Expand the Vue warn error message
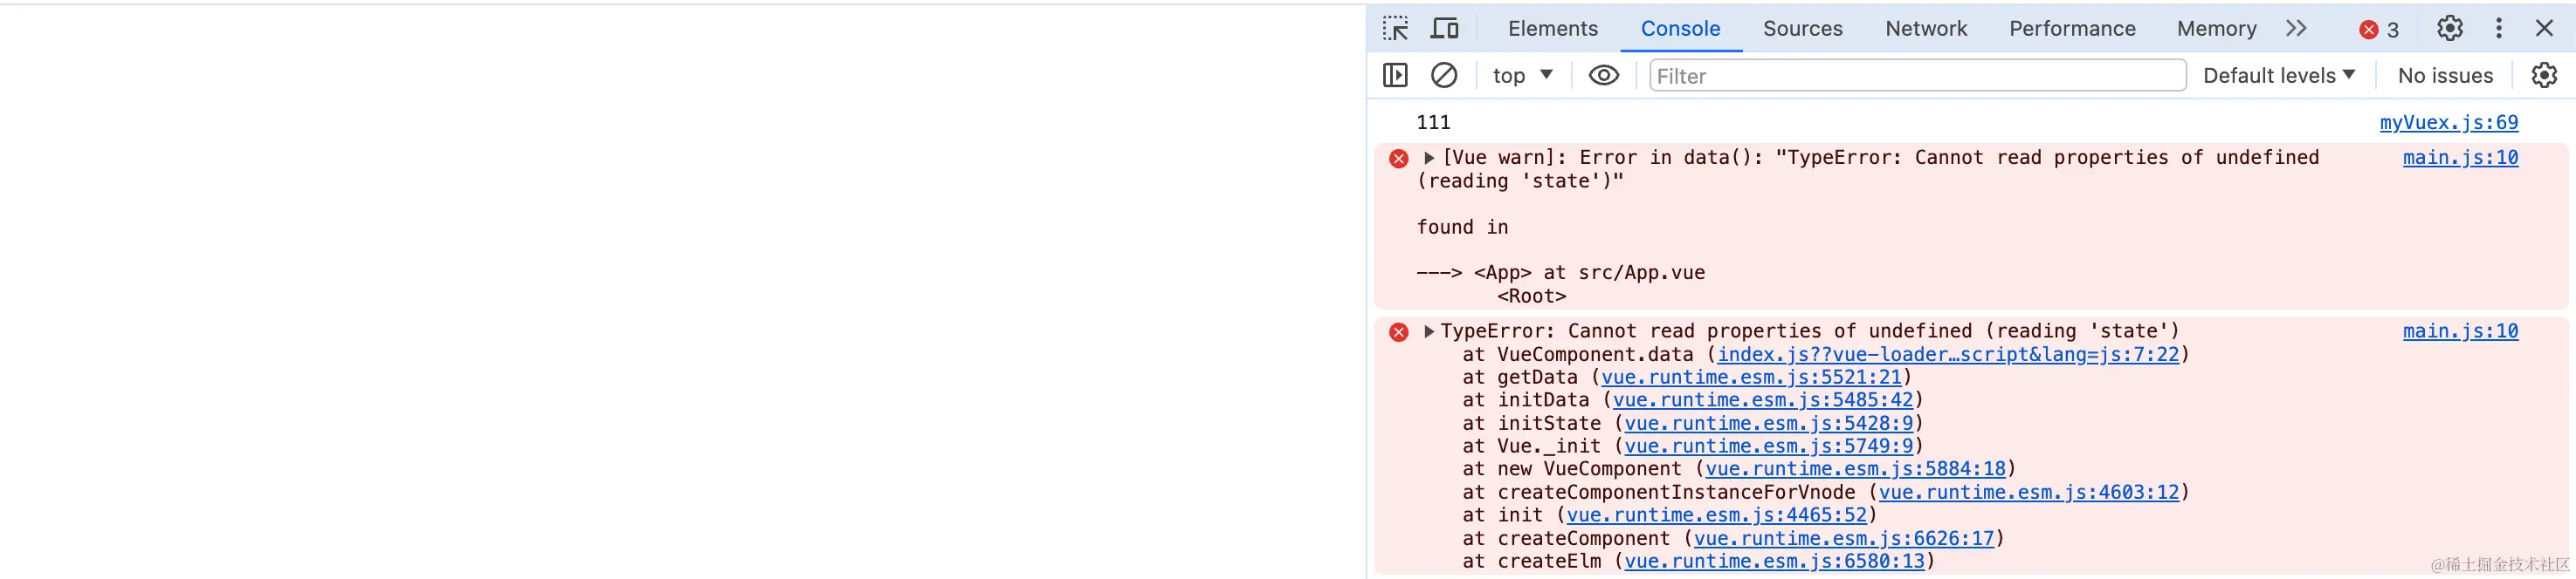The width and height of the screenshot is (2576, 579). click(x=1429, y=158)
